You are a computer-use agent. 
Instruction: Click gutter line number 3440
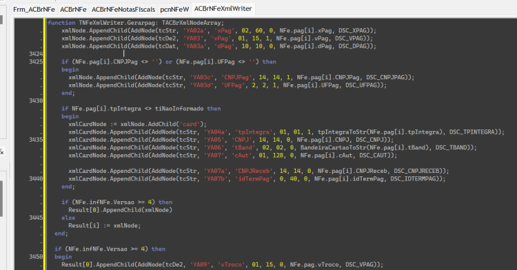click(x=36, y=179)
